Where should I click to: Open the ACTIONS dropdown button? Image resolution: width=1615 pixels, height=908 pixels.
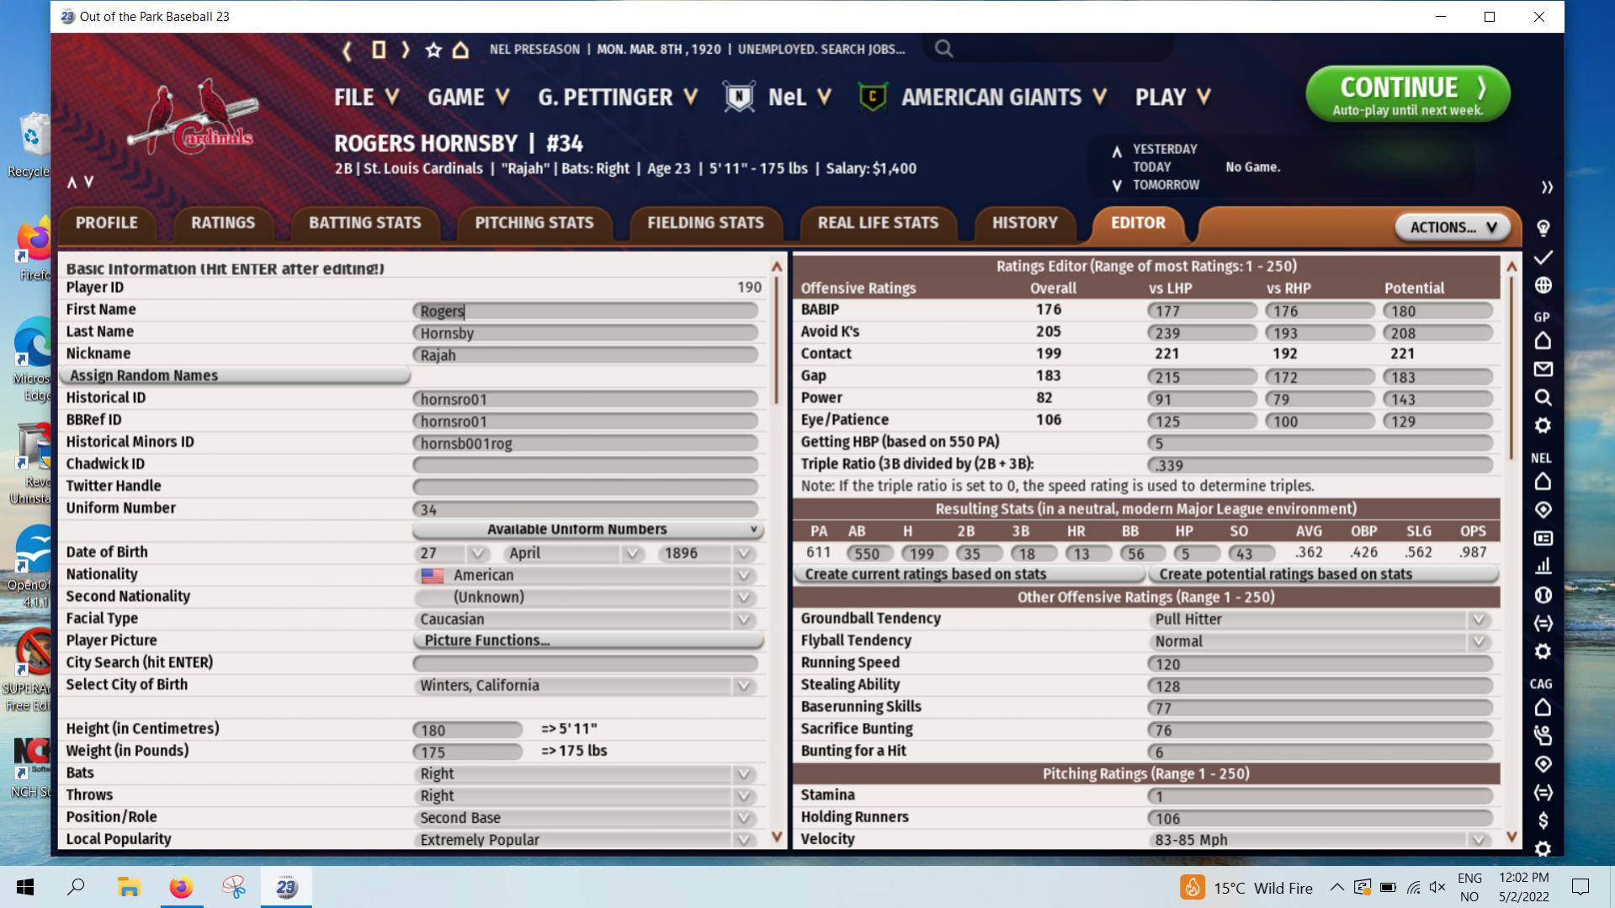pyautogui.click(x=1453, y=227)
